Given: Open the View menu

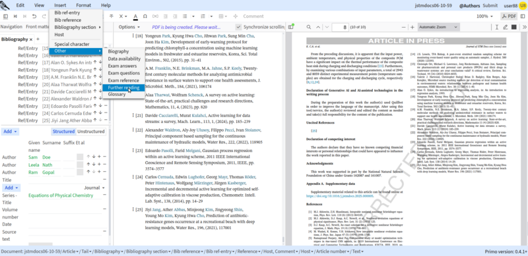Looking at the screenshot, I should coord(39,5).
